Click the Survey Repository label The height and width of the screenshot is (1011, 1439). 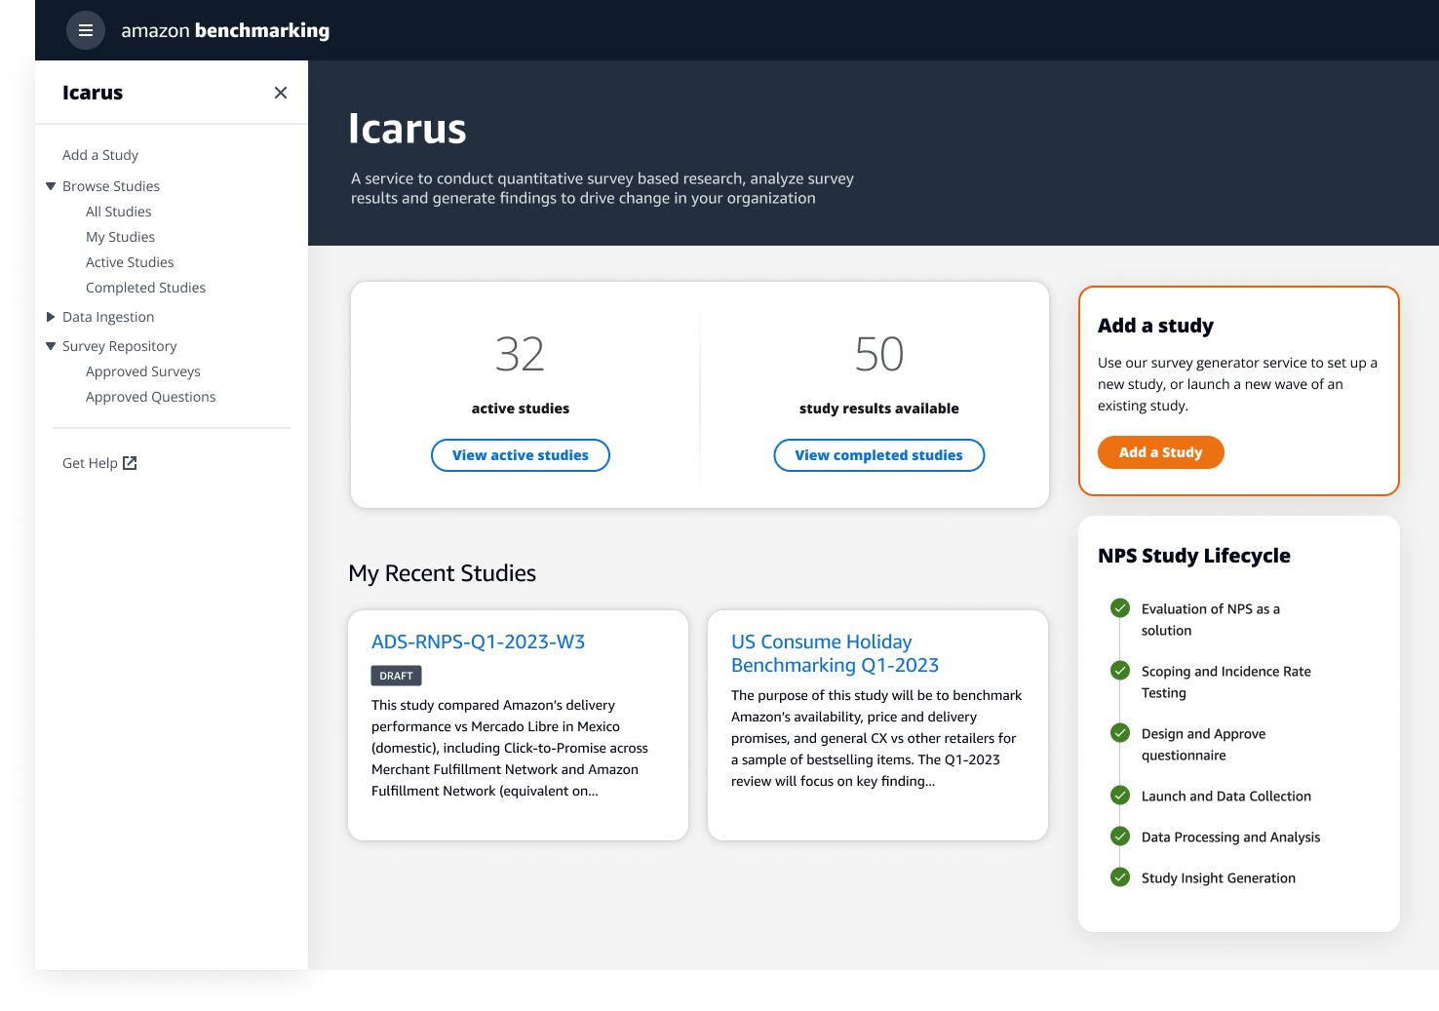[x=120, y=346]
